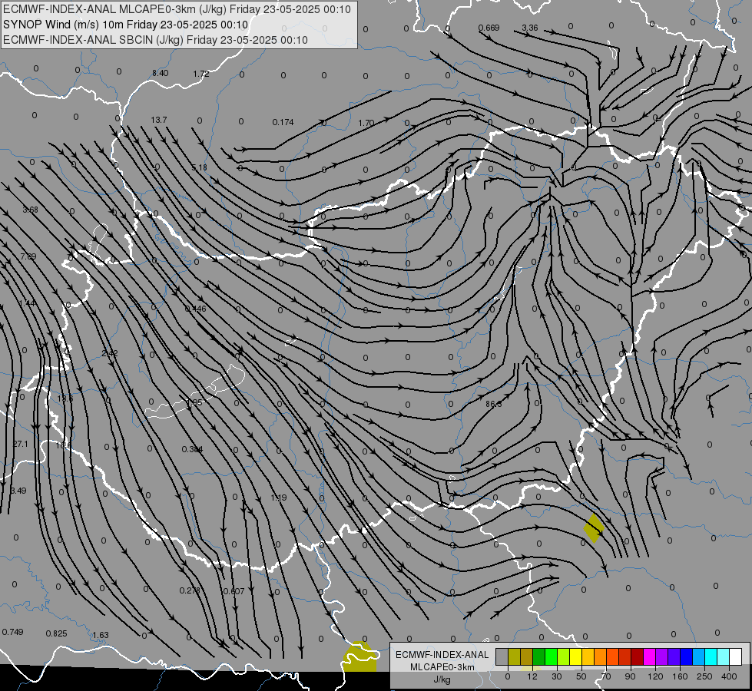Click the map value 0.174
This screenshot has width=752, height=691.
283,122
